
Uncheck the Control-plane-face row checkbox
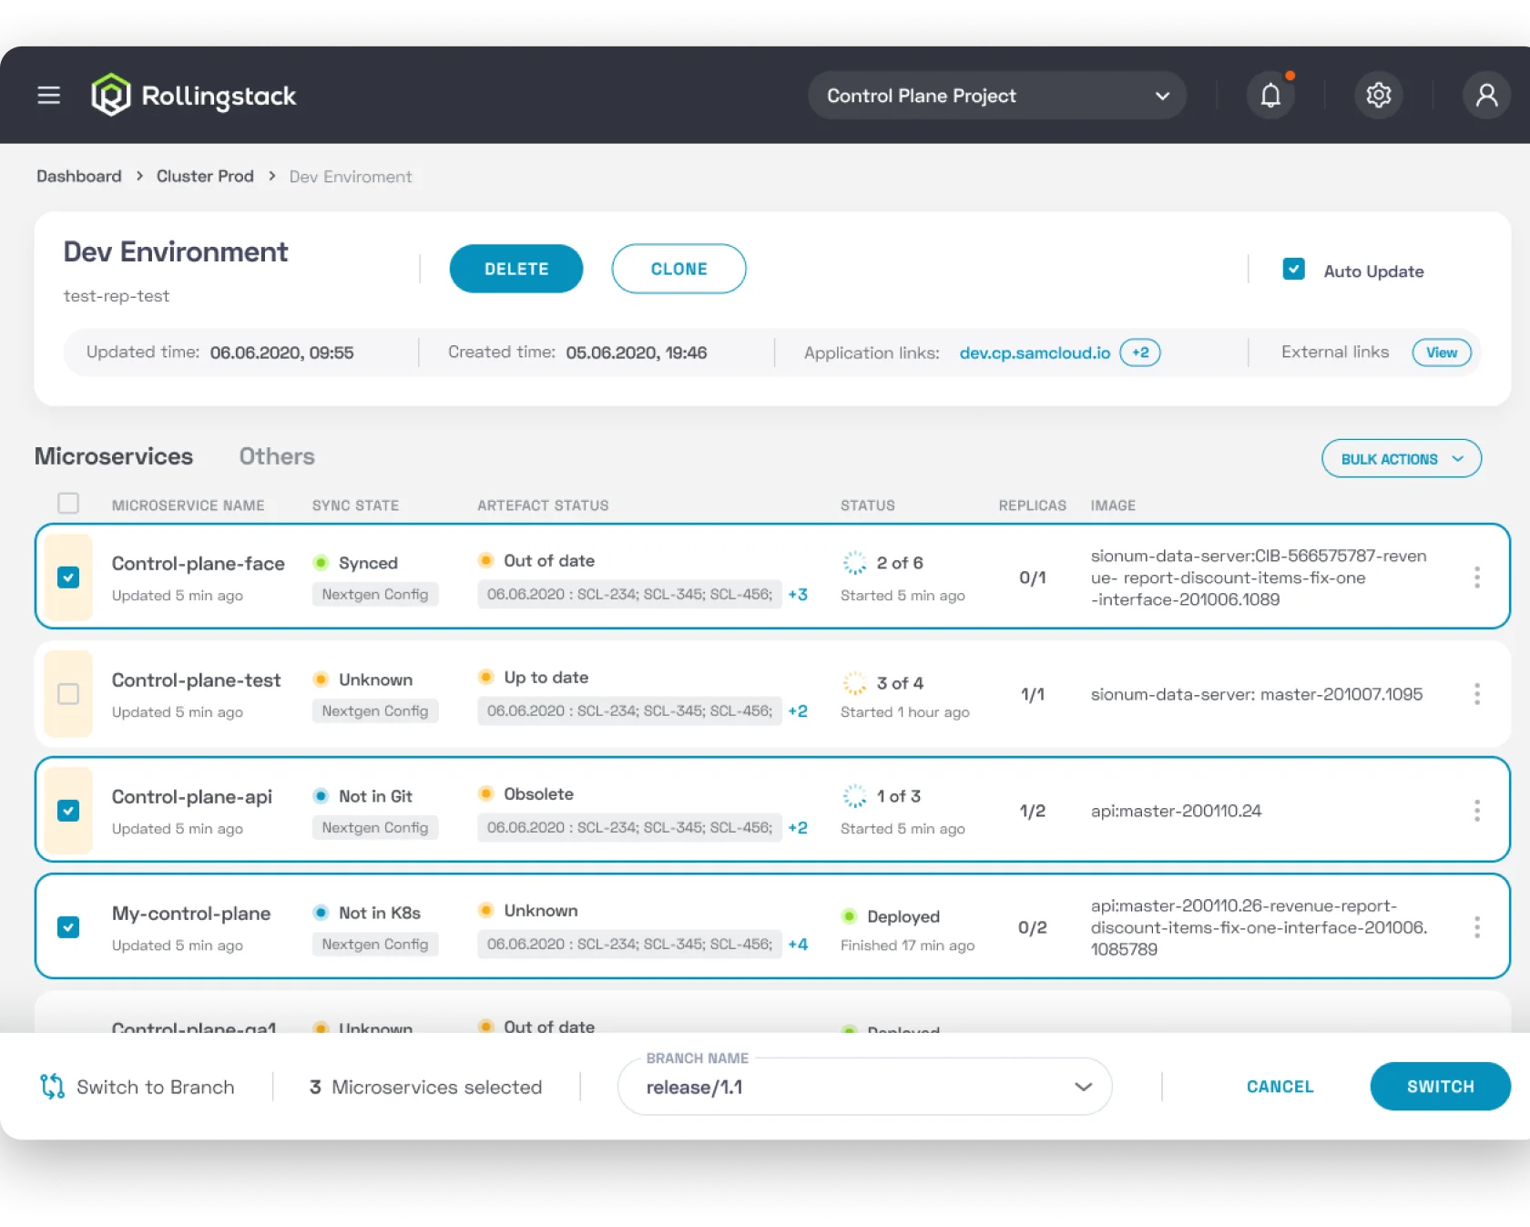tap(68, 578)
